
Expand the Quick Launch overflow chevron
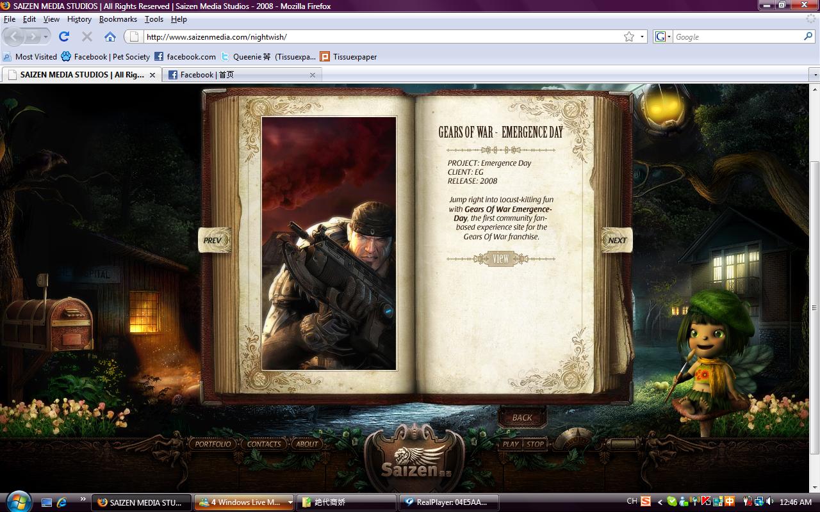(83, 499)
